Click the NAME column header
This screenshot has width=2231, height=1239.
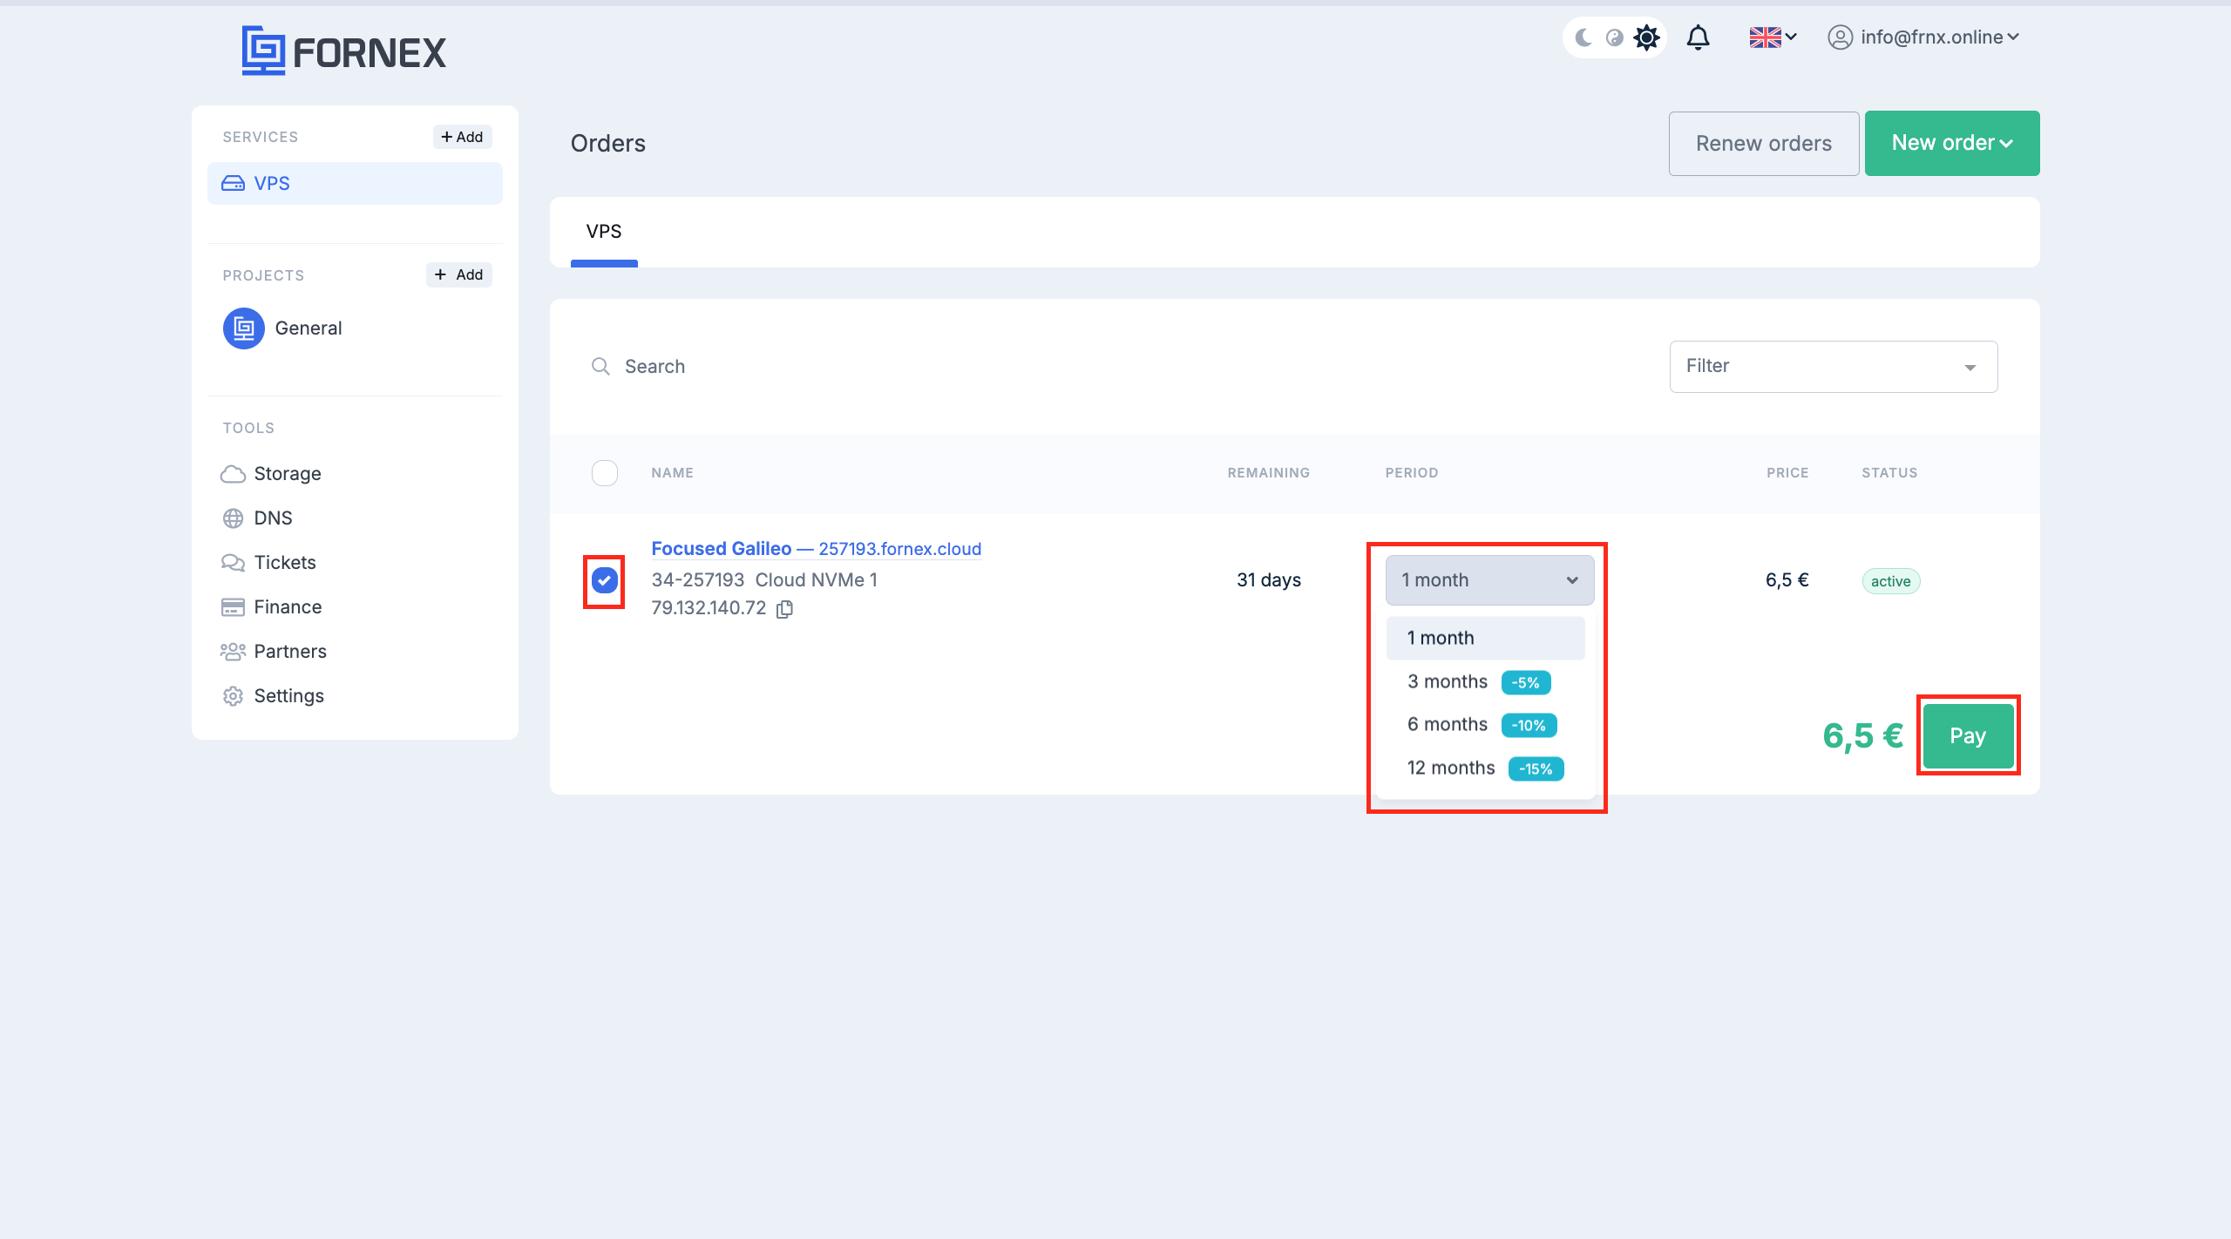coord(672,473)
